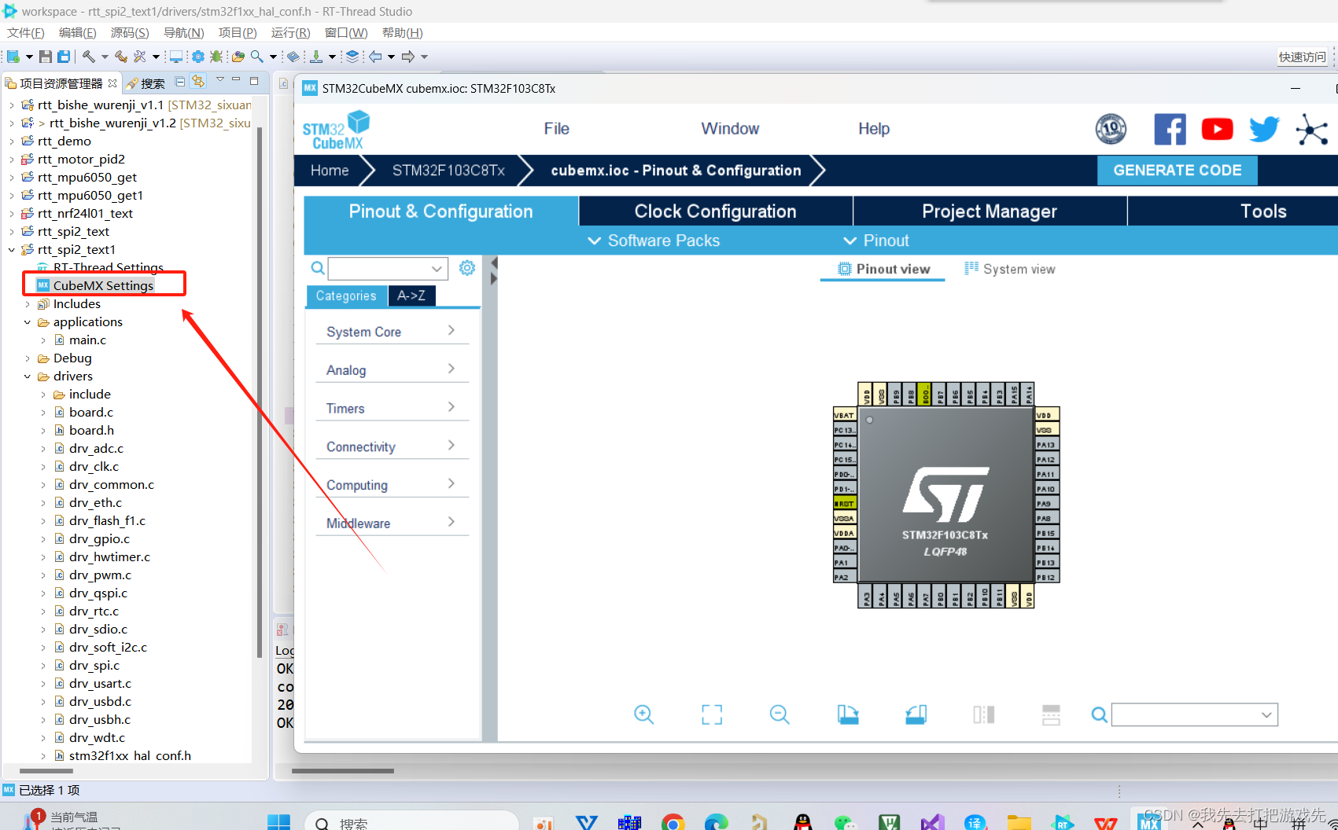Click the PA9 pin on chip
The image size is (1338, 830).
tap(1047, 504)
